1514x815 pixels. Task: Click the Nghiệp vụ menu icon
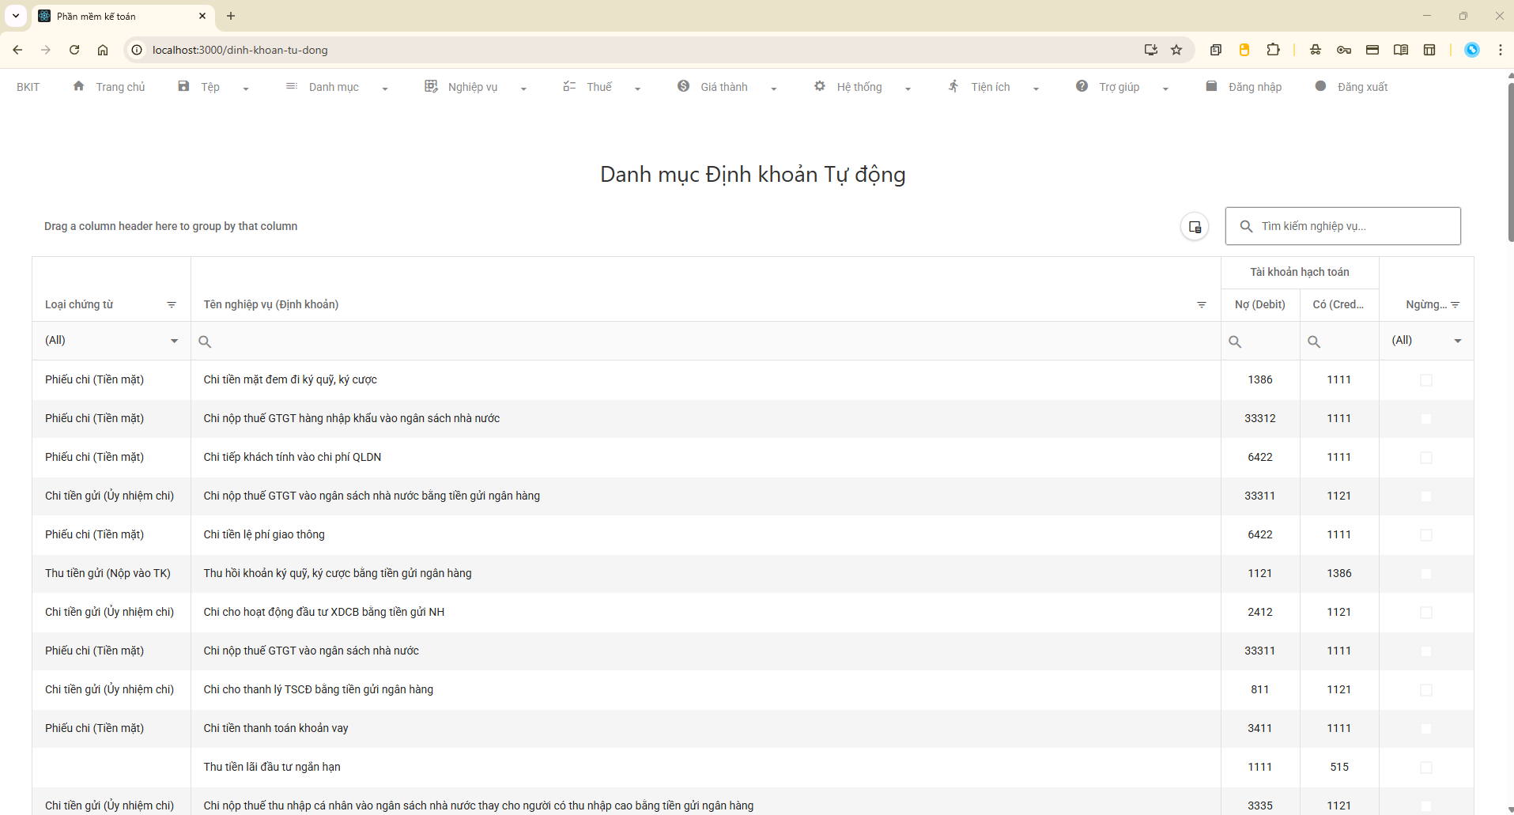(431, 86)
